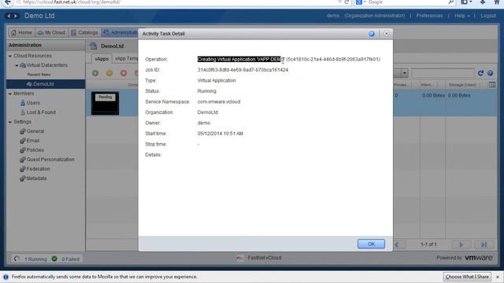Go to the previous page of vApps
The width and height of the screenshot is (504, 283).
click(398, 244)
